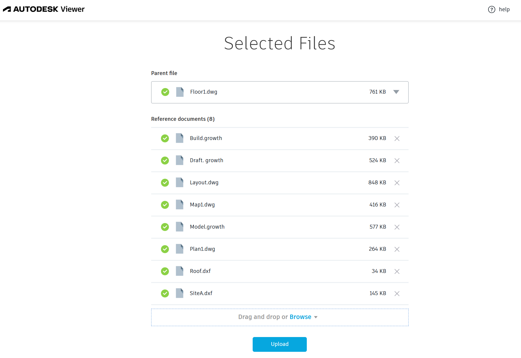Open the Browse options dropdown caret
This screenshot has height=358, width=521.
pyautogui.click(x=316, y=317)
